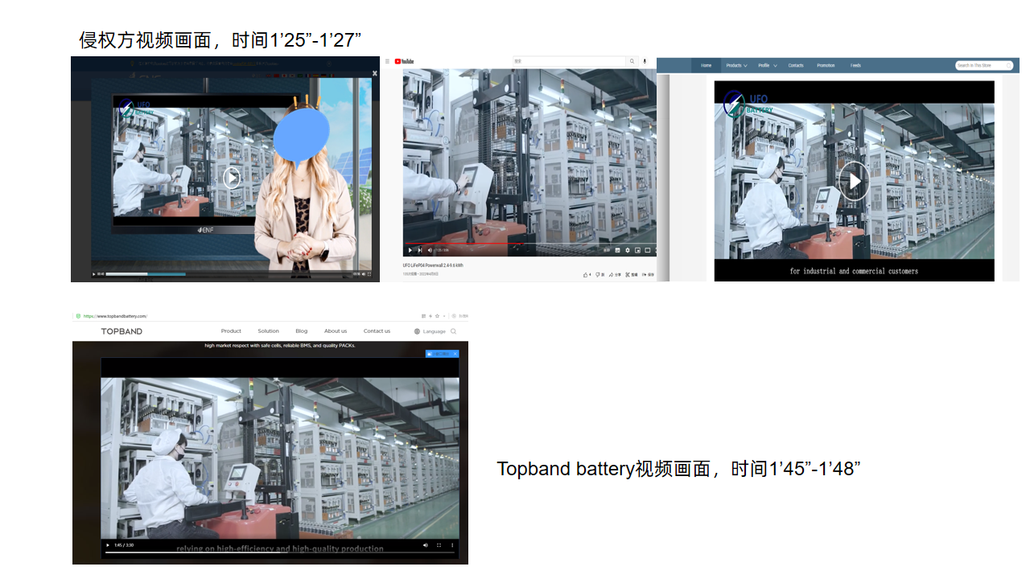Mute the YouTube video volume
This screenshot has width=1030, height=579.
click(x=430, y=250)
